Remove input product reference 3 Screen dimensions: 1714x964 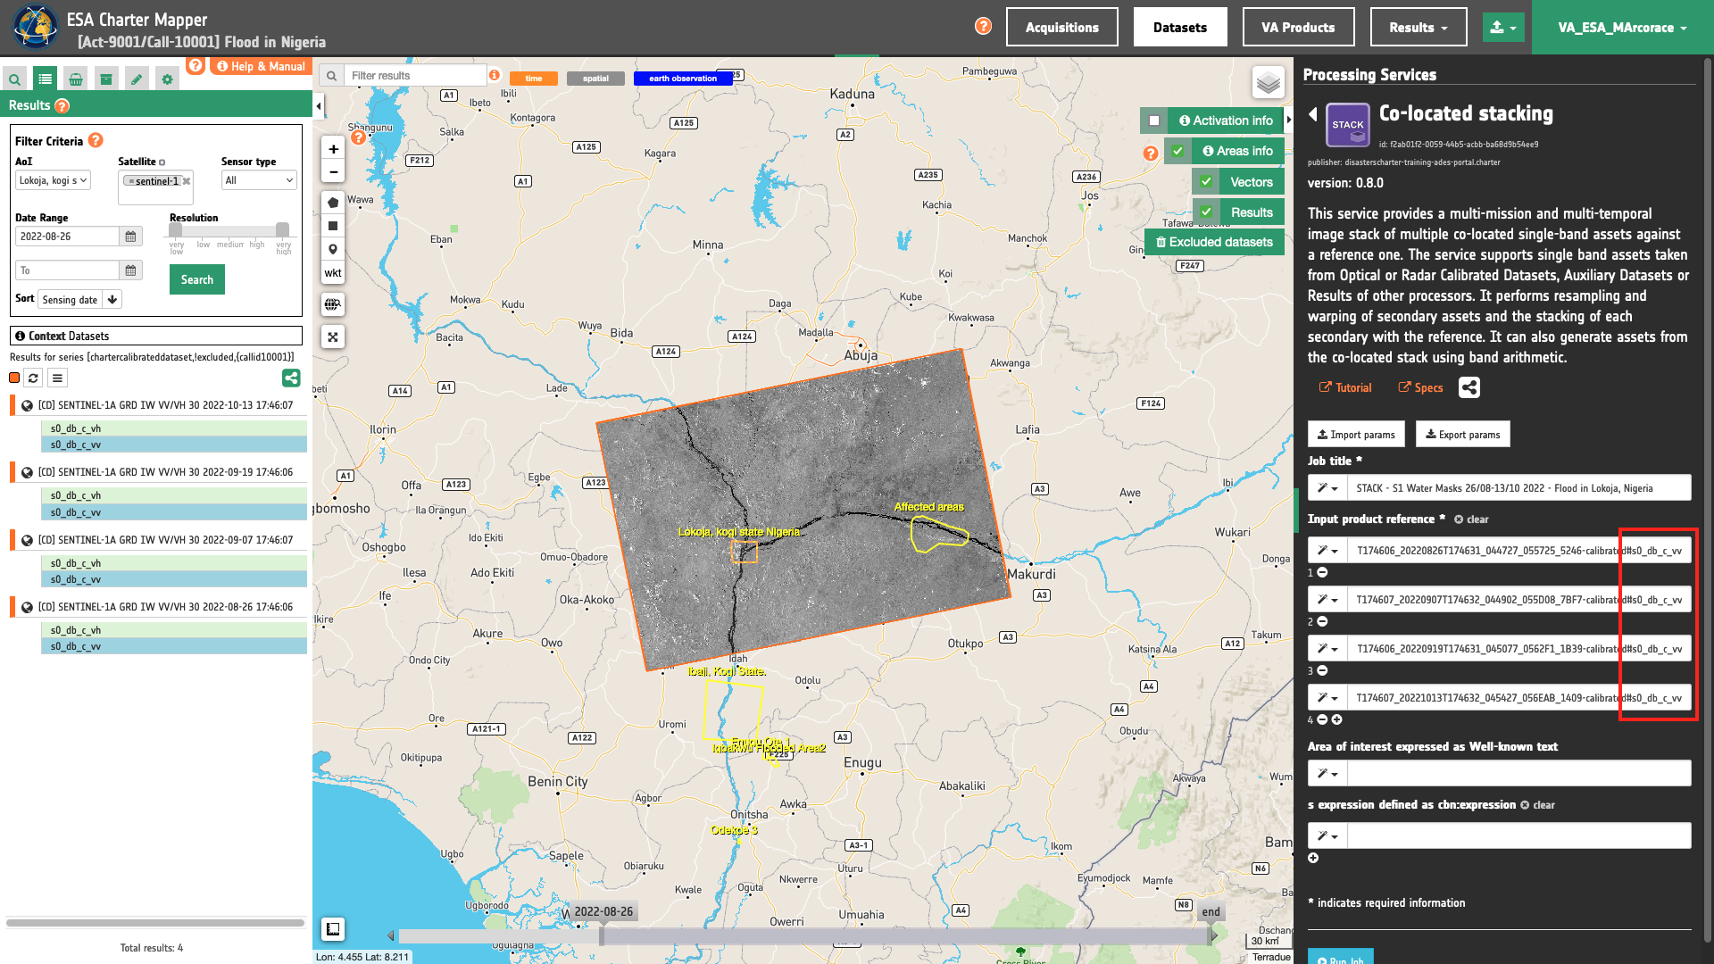[x=1323, y=671]
